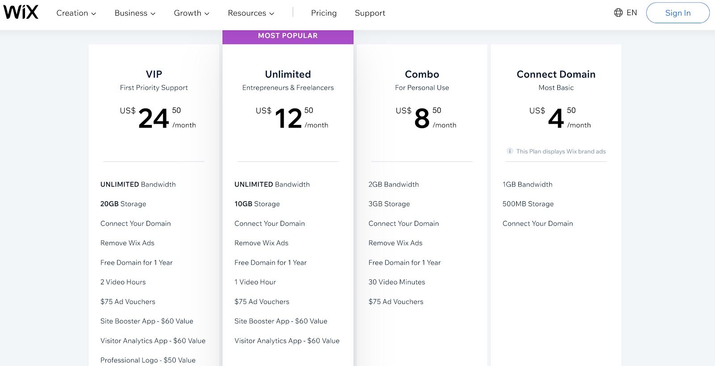Viewport: 715px width, 366px height.
Task: Click '30 Video Minutes' in Combo plan
Action: pos(397,282)
